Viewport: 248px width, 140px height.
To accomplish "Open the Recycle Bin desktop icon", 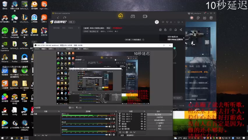I will click(5, 5).
